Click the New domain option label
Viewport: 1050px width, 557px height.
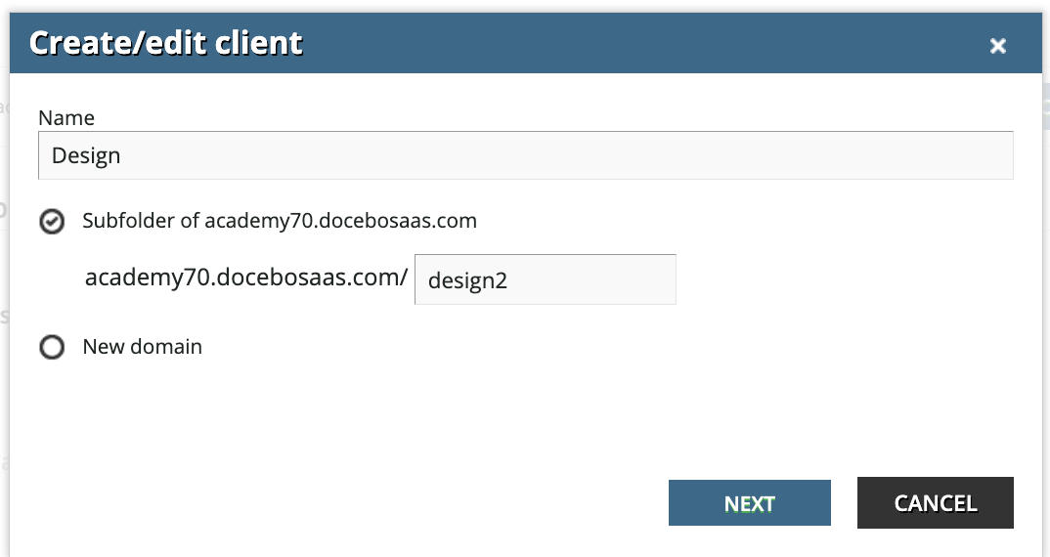pos(142,347)
